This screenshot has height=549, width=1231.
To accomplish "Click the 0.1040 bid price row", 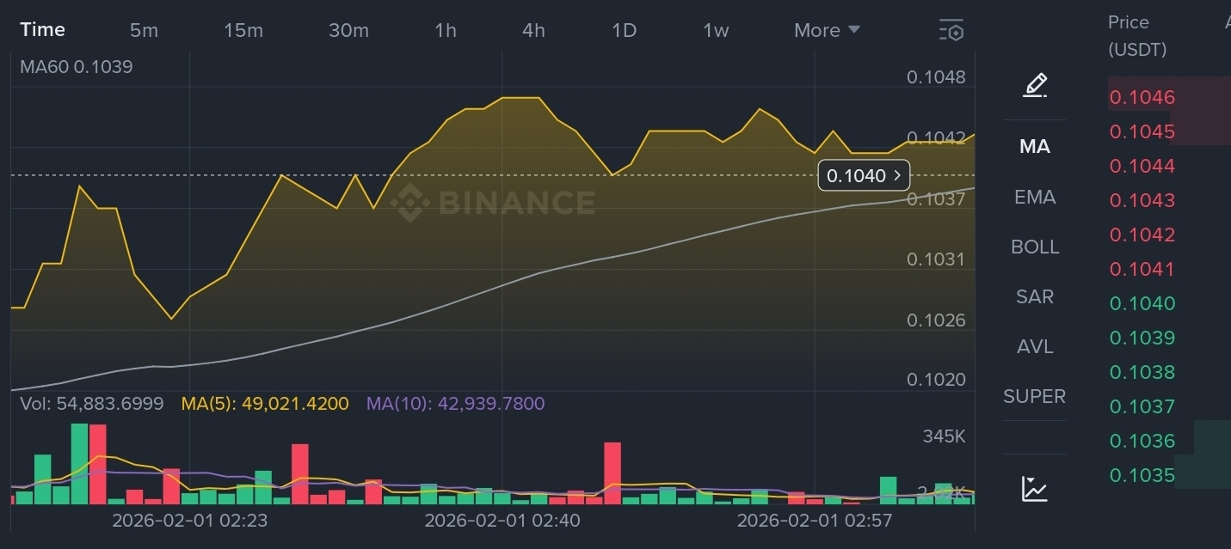I will [1142, 304].
